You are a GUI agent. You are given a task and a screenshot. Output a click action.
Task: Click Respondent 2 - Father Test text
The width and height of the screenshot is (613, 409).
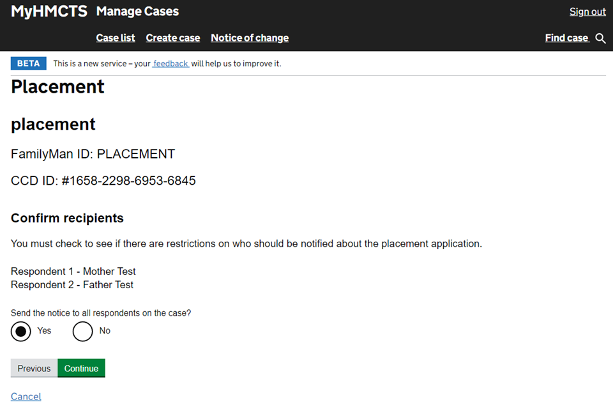pos(72,285)
